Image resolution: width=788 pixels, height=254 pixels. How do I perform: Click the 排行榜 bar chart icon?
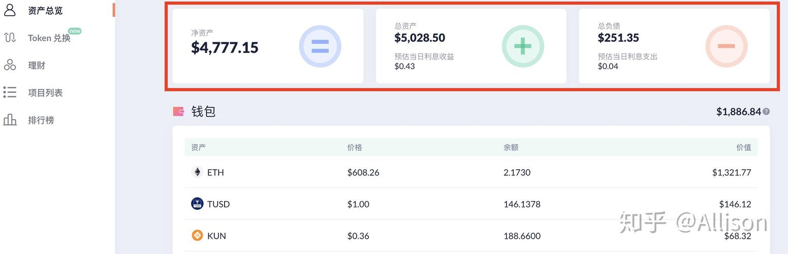pos(10,120)
